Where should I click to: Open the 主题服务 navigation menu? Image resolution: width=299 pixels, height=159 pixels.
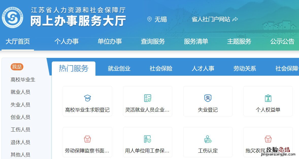pos(239,41)
